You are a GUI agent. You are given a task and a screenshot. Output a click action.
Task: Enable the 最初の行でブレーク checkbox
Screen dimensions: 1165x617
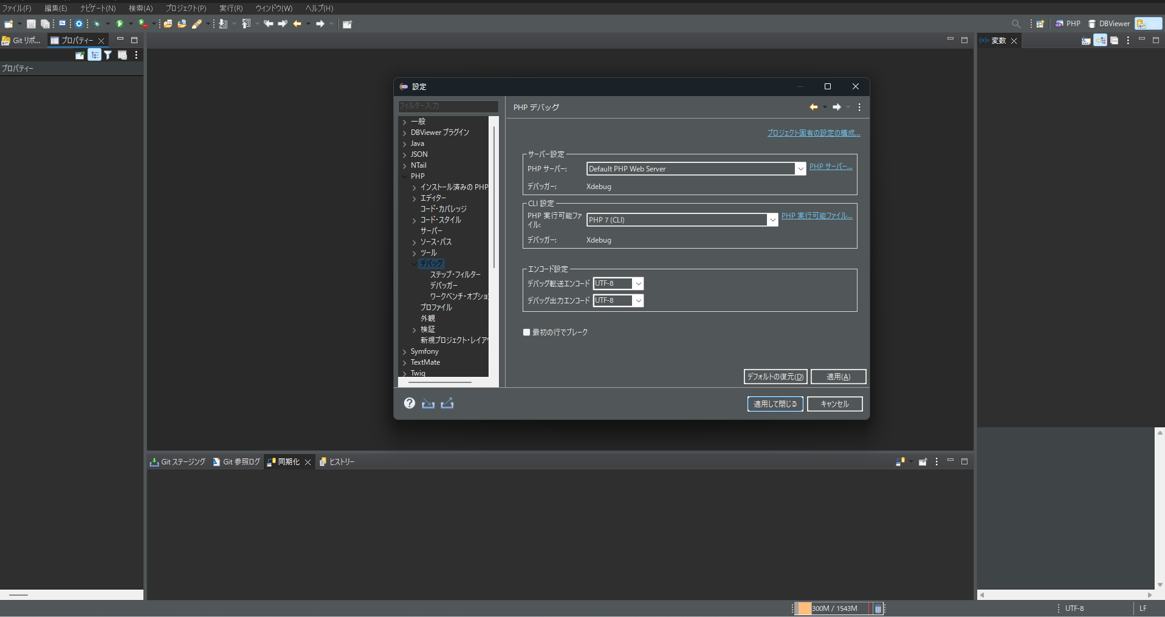527,332
